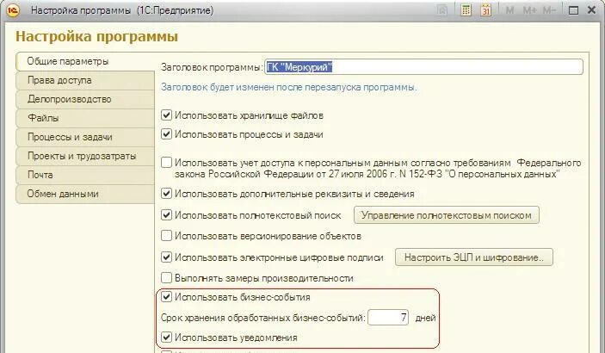Open the calendar icon in the title bar

pos(486,10)
